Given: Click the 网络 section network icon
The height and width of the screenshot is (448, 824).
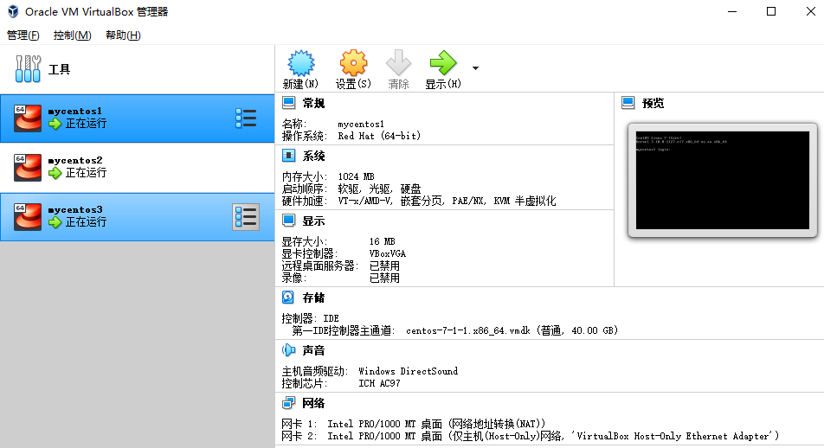Looking at the screenshot, I should (288, 403).
